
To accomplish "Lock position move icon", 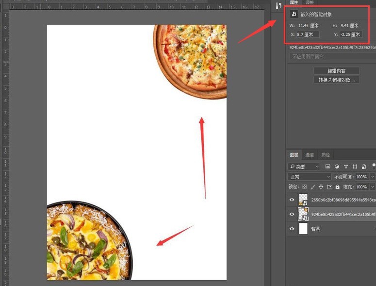I will click(x=321, y=186).
